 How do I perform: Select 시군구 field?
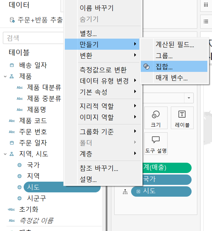pyautogui.click(x=37, y=198)
